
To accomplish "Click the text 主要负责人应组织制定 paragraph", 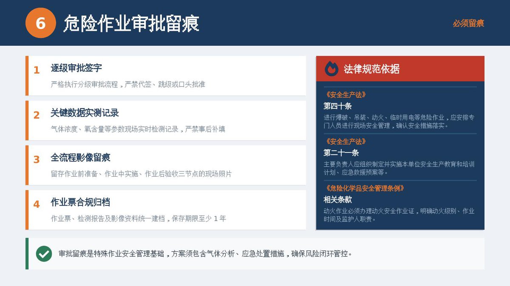I will 399,168.
